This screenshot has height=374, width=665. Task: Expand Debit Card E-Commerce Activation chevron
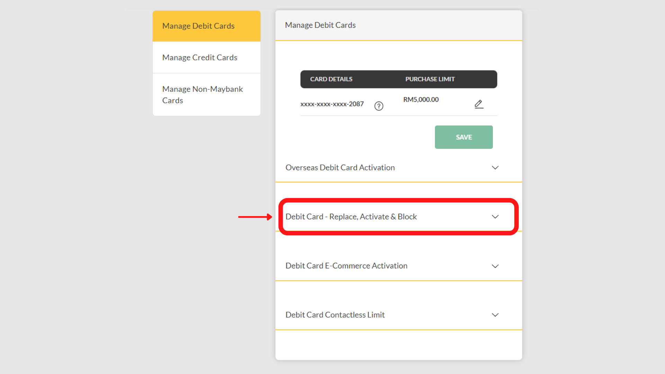pos(495,266)
